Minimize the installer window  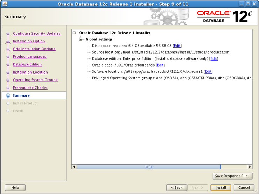coord(241,4)
